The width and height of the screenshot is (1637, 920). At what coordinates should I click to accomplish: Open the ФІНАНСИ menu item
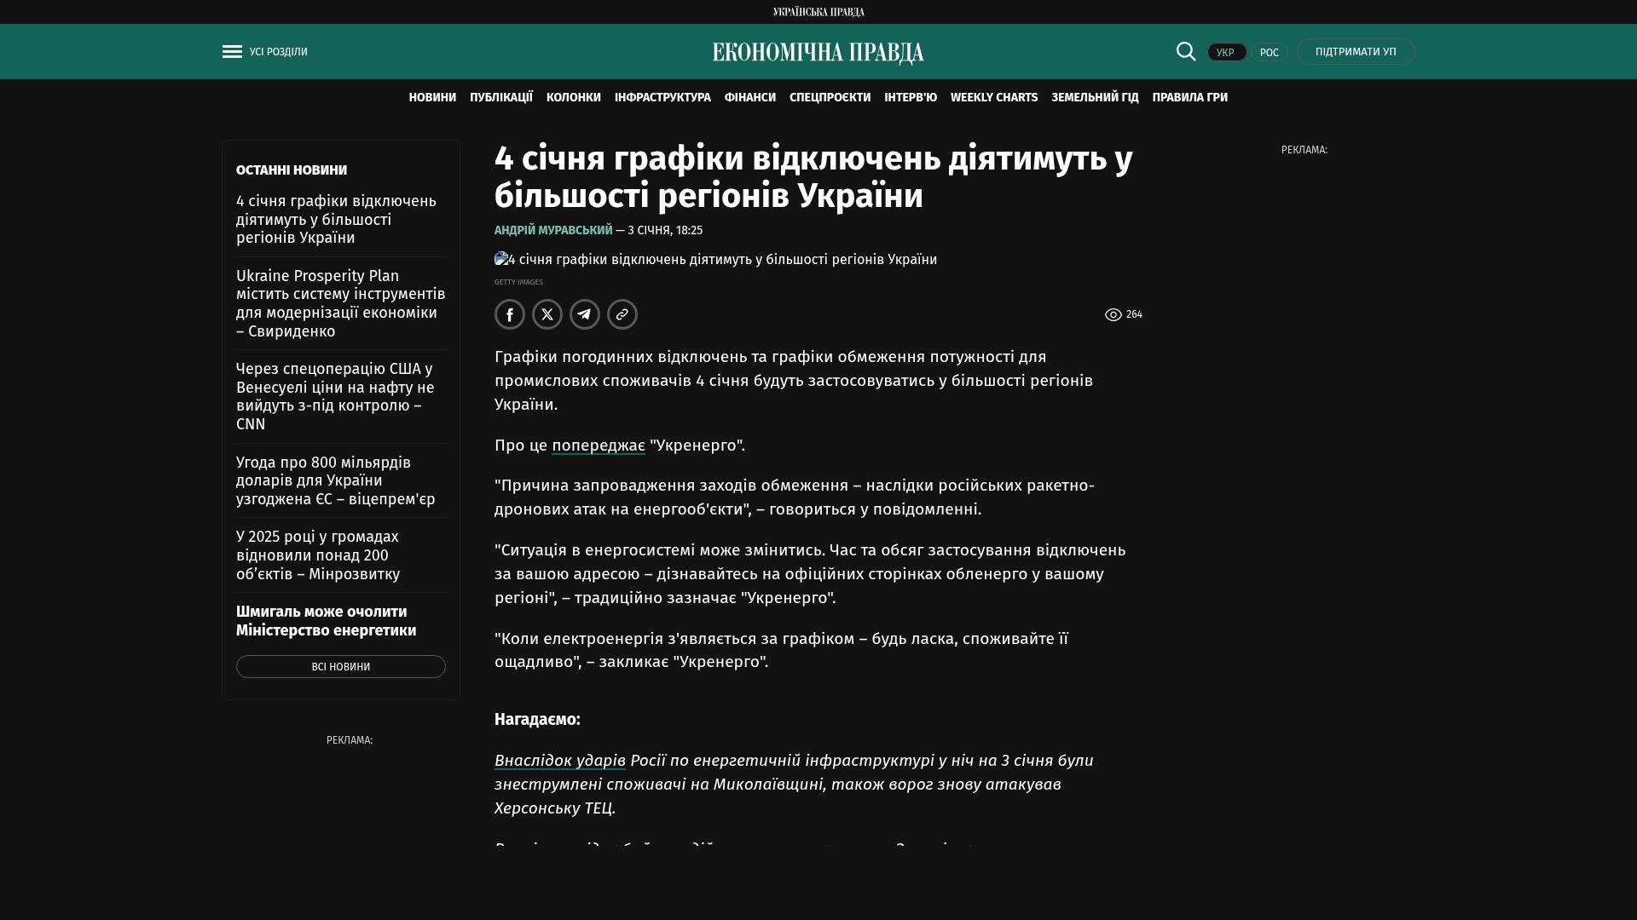(750, 98)
